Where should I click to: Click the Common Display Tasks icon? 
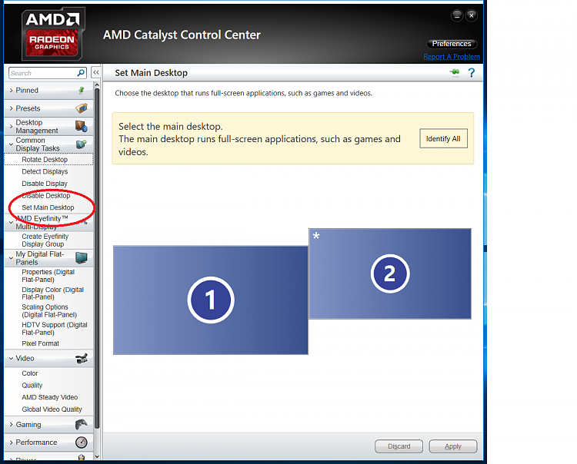click(82, 144)
